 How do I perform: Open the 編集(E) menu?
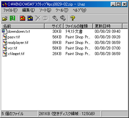coord(28,10)
